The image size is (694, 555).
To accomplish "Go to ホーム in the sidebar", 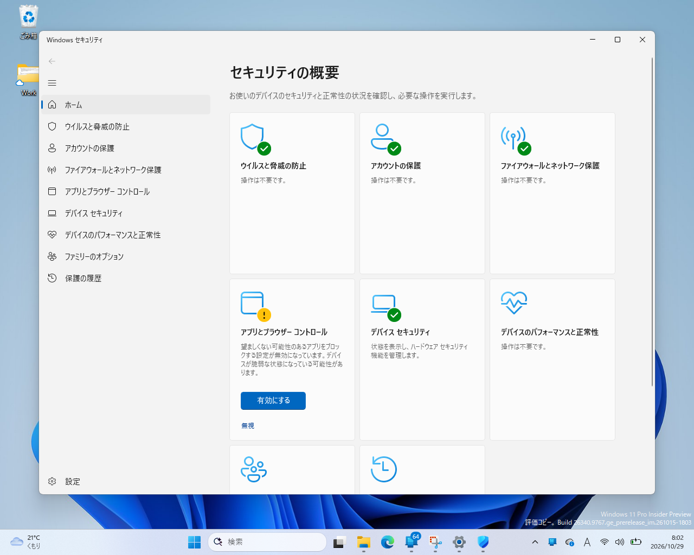I will point(126,105).
